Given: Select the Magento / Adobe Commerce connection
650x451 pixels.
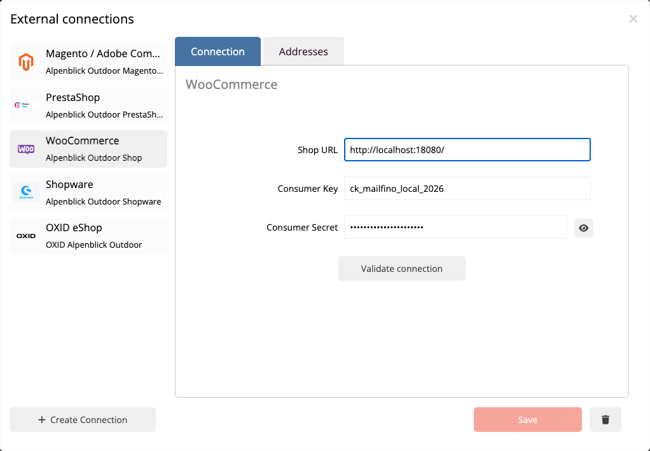Looking at the screenshot, I should click(x=88, y=62).
